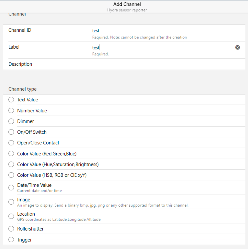Viewport: 248px width, 249px height.
Task: Choose the Trigger channel type
Action: coord(11,240)
